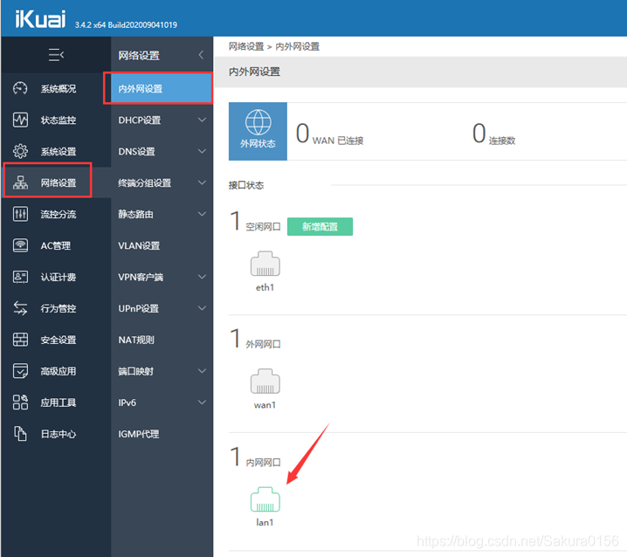Click the 行为管控 arrows icon
Image resolution: width=627 pixels, height=557 pixels.
click(20, 308)
